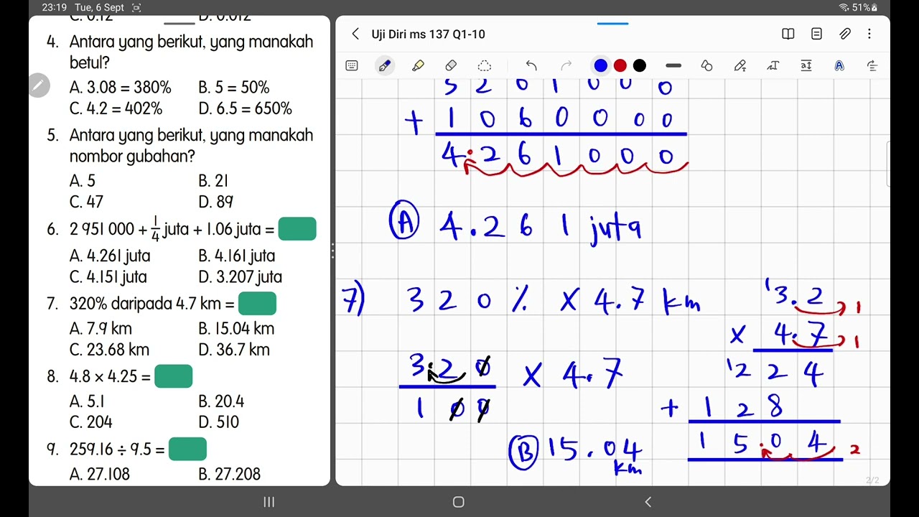Select the Lasso selection tool
This screenshot has height=517, width=919.
pyautogui.click(x=485, y=65)
